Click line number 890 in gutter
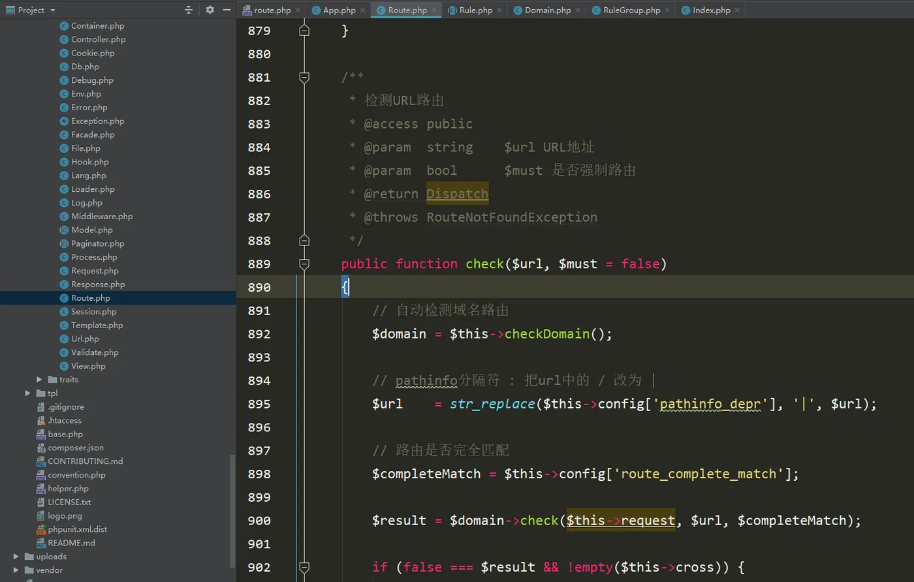Viewport: 914px width, 582px height. tap(259, 287)
